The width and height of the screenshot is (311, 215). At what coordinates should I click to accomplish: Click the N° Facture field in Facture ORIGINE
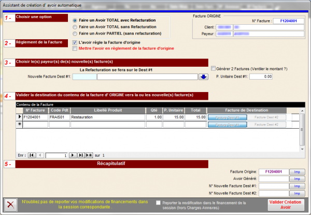pos(285,21)
